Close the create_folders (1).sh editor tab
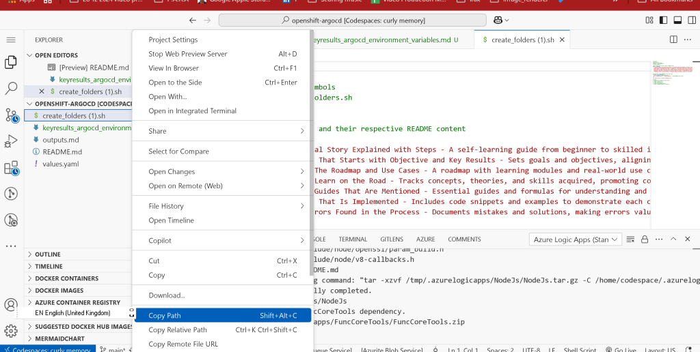Image resolution: width=700 pixels, height=352 pixels. coord(562,40)
